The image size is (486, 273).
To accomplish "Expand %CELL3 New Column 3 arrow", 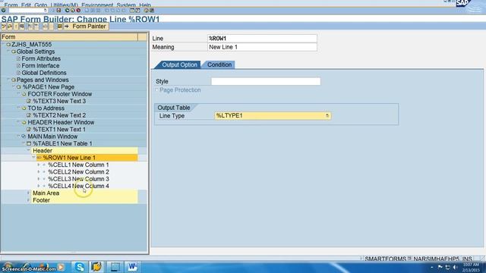I will pyautogui.click(x=39, y=179).
